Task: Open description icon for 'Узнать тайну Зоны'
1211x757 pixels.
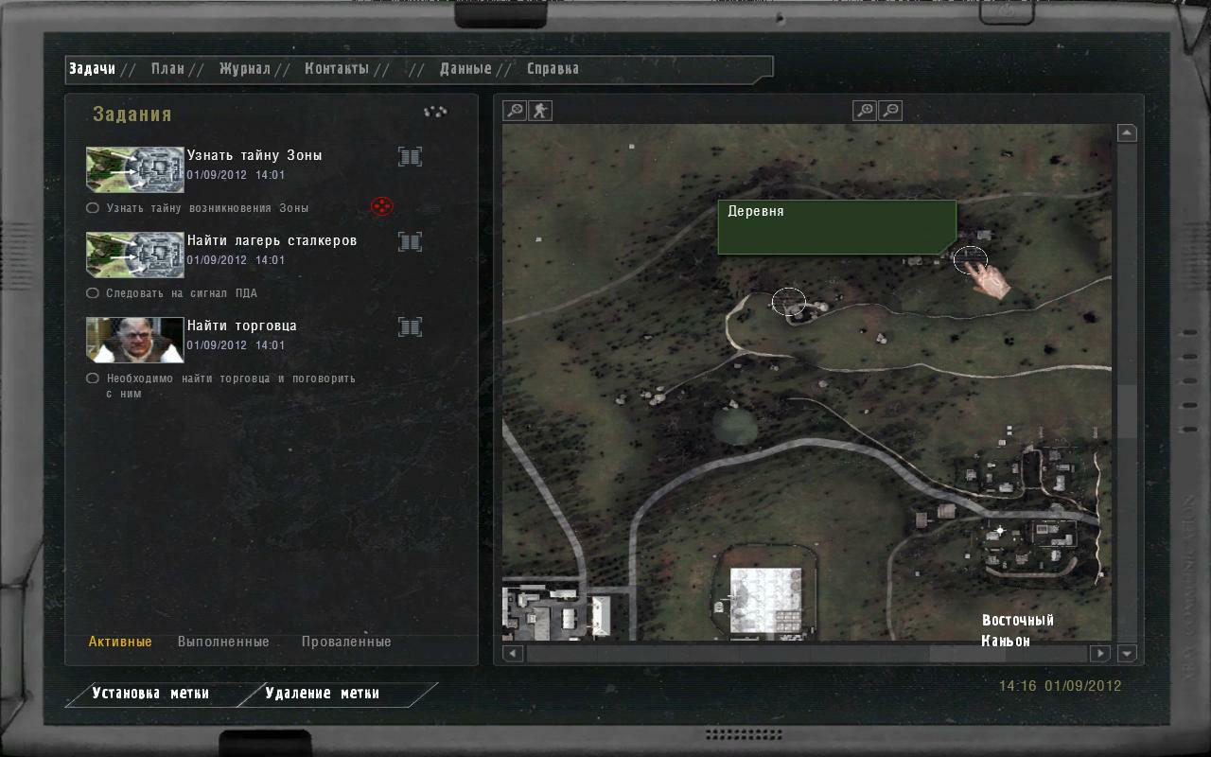Action: (410, 157)
